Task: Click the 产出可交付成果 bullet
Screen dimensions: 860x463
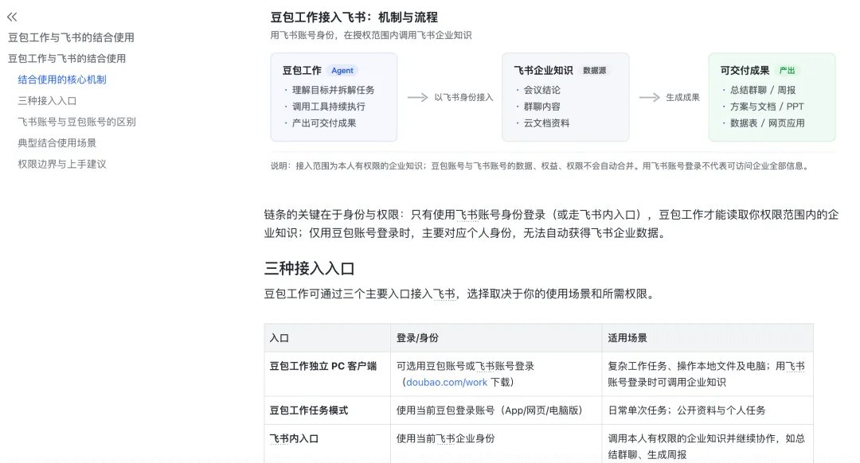Action: tap(324, 123)
